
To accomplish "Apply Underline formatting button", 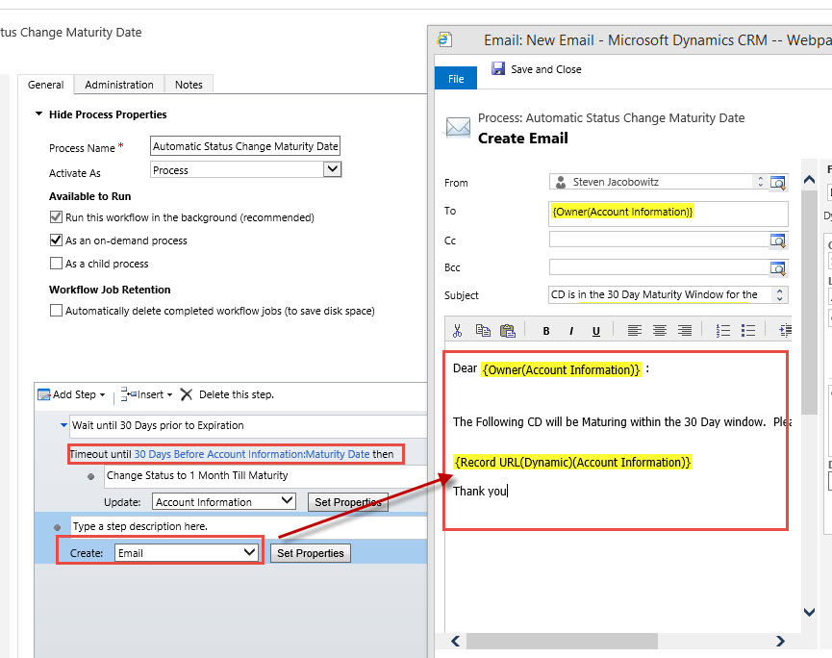I will 596,331.
